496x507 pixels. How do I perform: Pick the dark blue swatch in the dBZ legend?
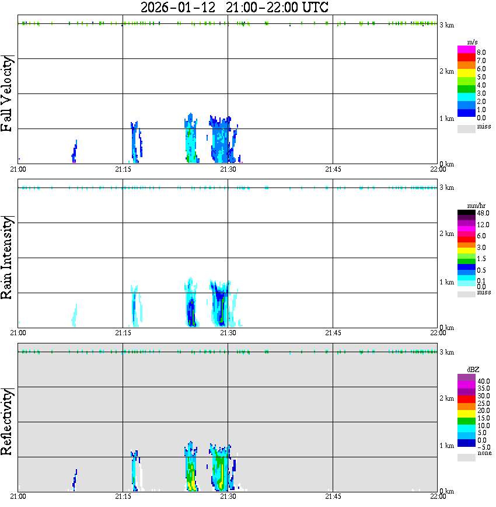pyautogui.click(x=466, y=443)
